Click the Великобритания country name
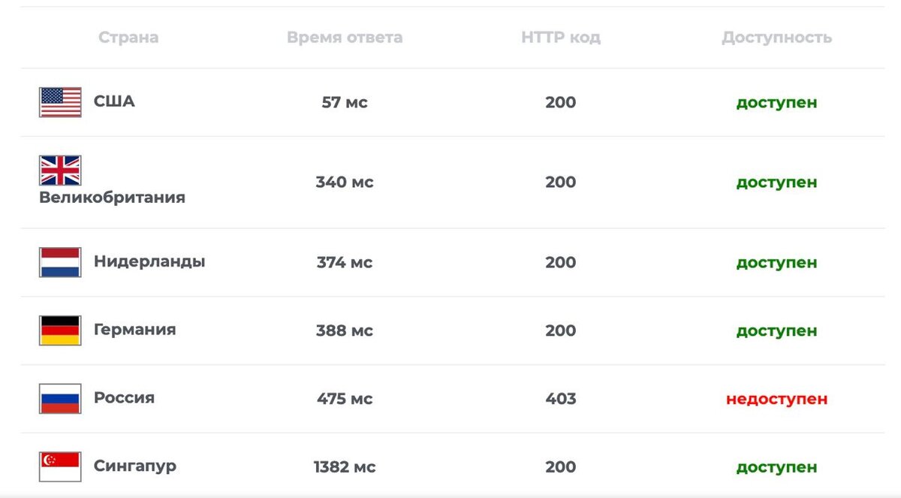 113,198
